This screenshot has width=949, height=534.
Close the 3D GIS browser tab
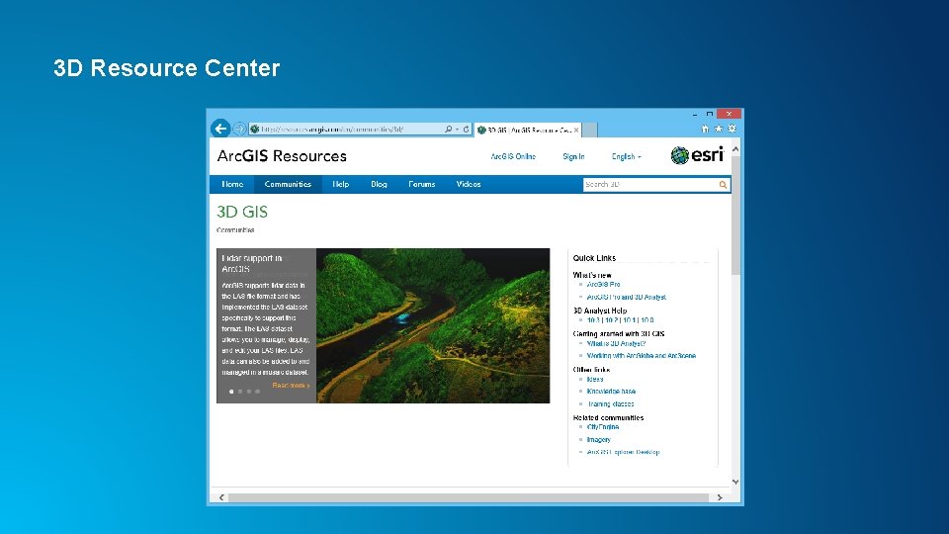click(x=576, y=130)
